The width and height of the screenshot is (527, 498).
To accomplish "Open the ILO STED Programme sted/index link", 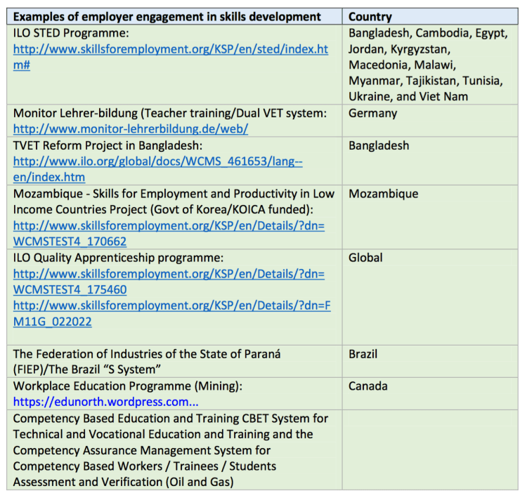I will 170,50.
